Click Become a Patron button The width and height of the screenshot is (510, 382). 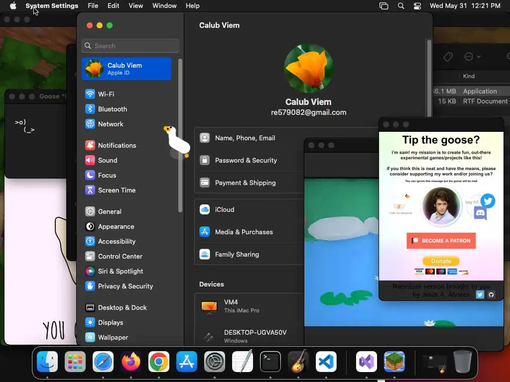coord(441,241)
